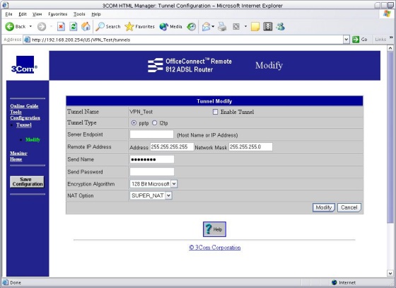Open the History clock icon

pyautogui.click(x=191, y=26)
